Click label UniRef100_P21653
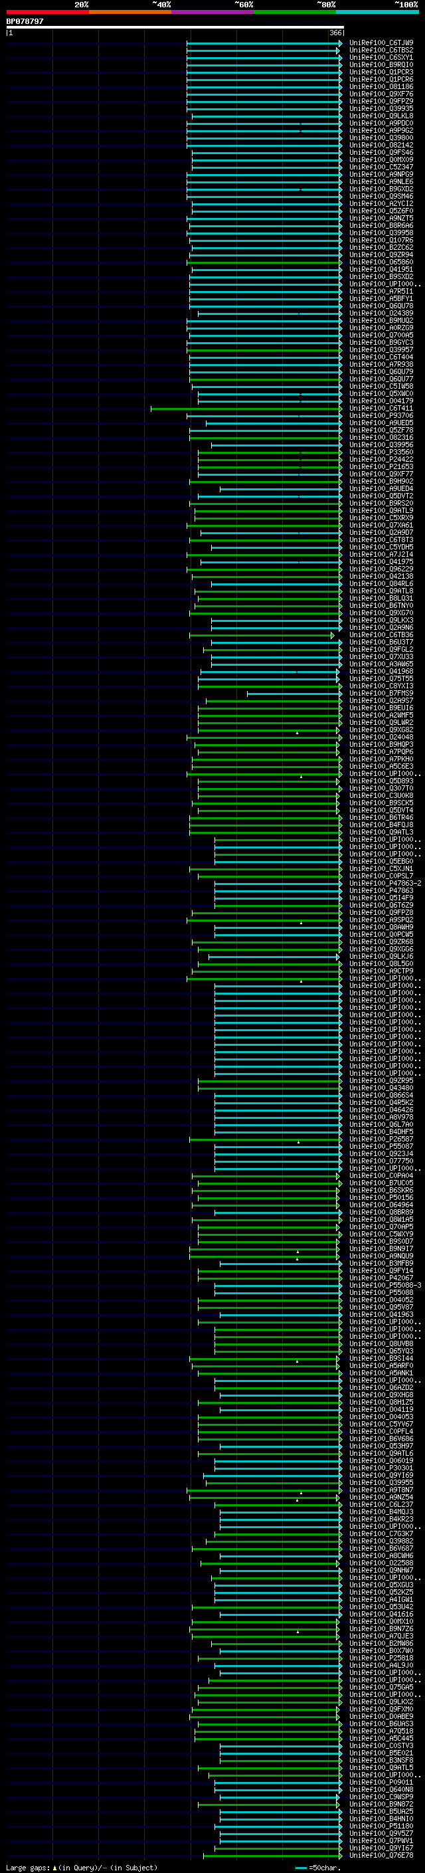 click(x=381, y=466)
